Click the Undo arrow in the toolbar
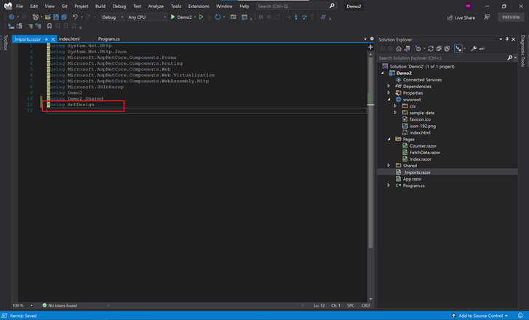 click(x=75, y=17)
